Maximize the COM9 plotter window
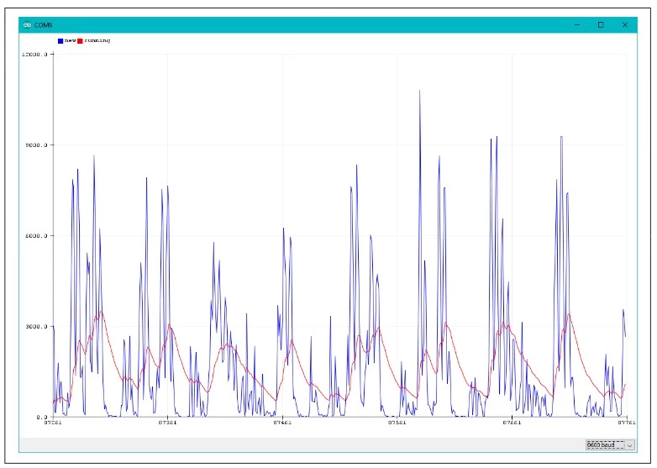This screenshot has width=657, height=468. coord(601,25)
